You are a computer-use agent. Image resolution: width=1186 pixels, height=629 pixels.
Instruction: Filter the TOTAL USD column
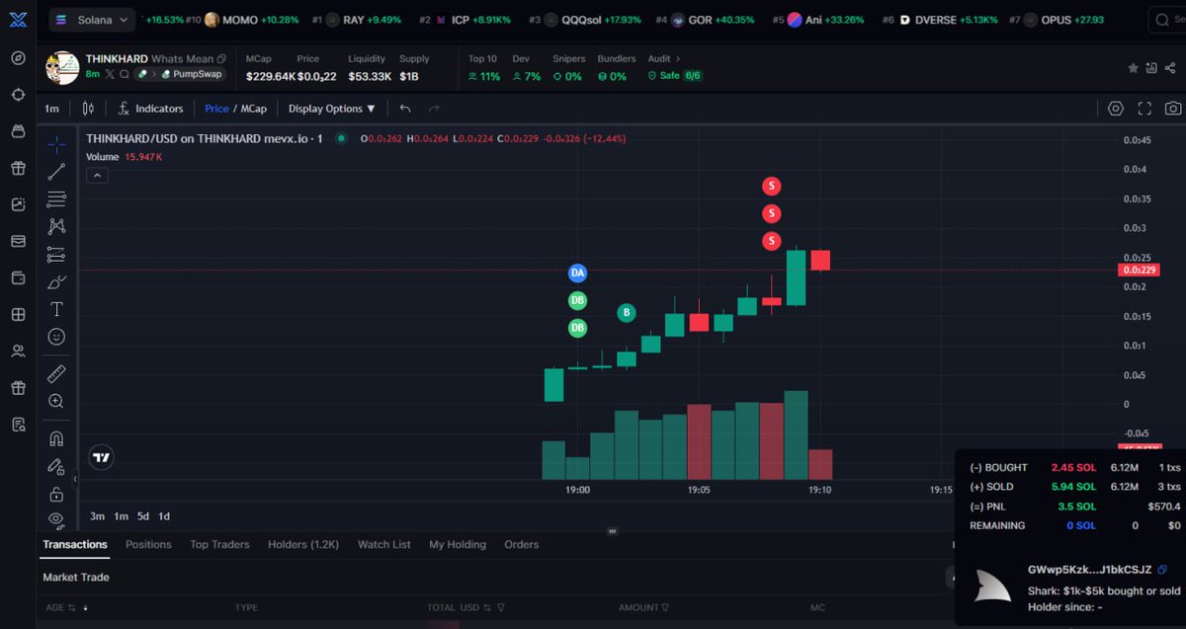point(501,607)
